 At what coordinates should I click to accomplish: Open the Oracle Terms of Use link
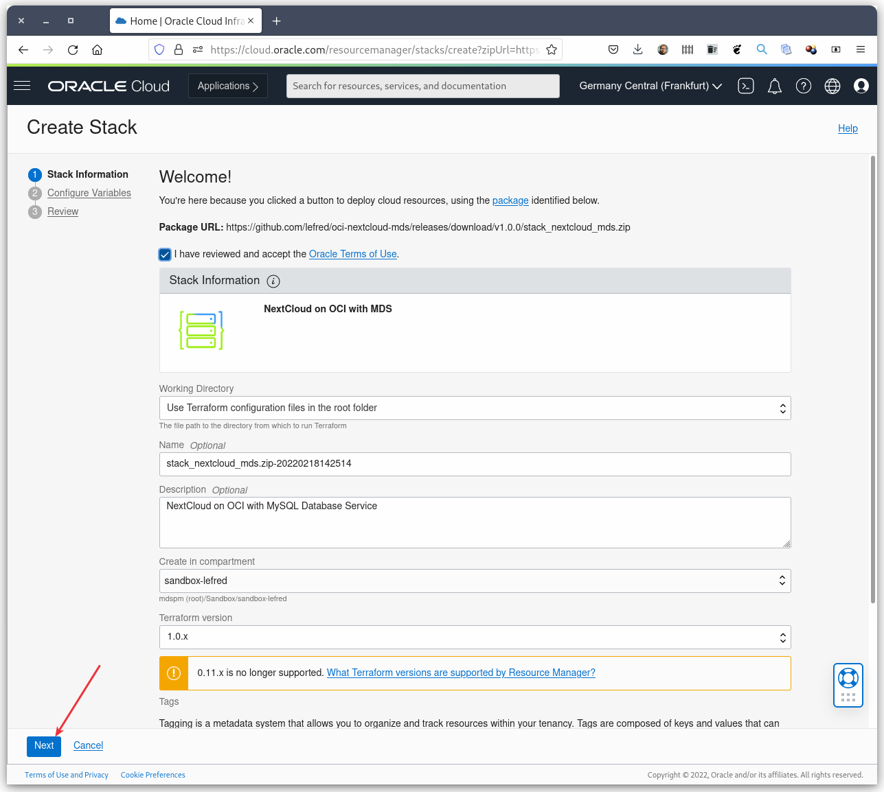353,254
